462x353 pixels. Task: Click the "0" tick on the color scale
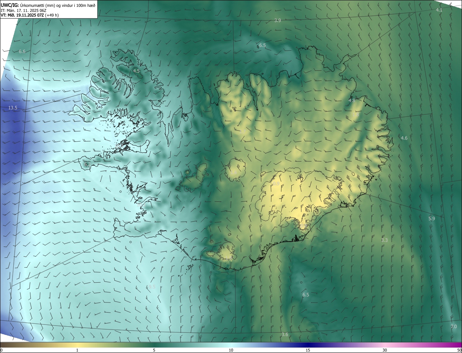(x=1, y=350)
